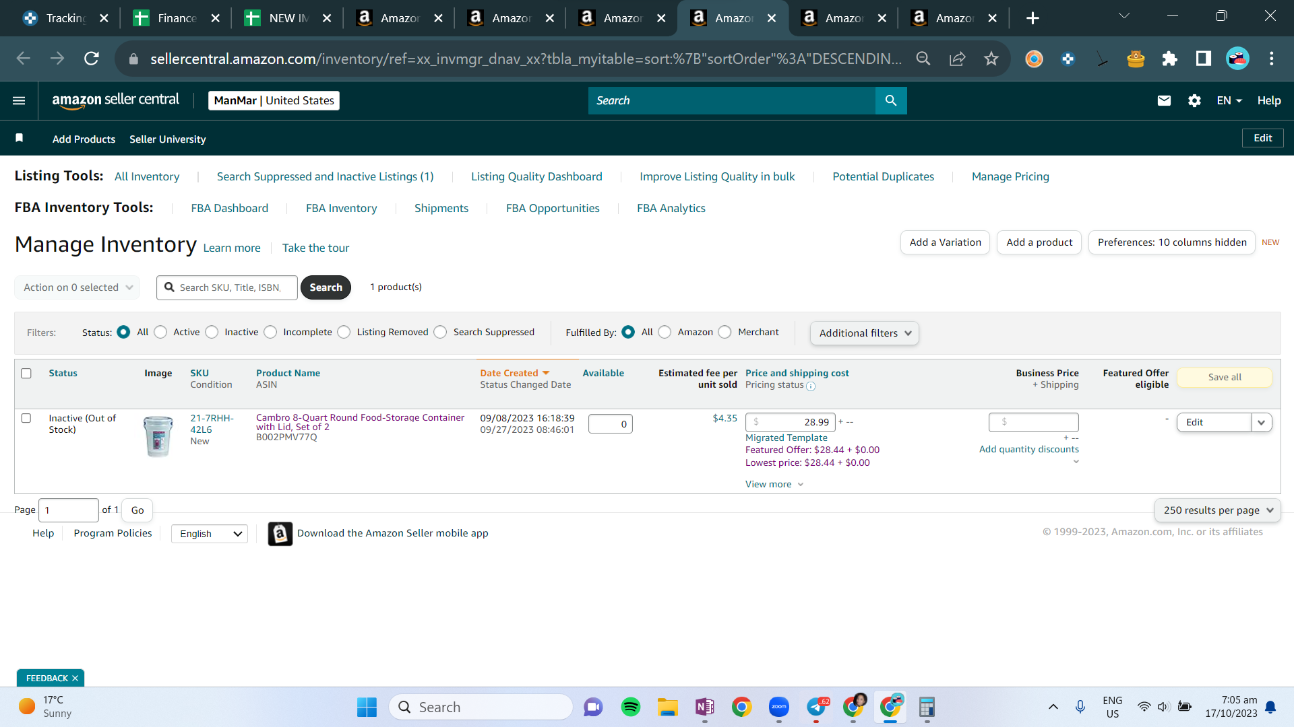Select the Inactive status radio button

[x=212, y=333]
